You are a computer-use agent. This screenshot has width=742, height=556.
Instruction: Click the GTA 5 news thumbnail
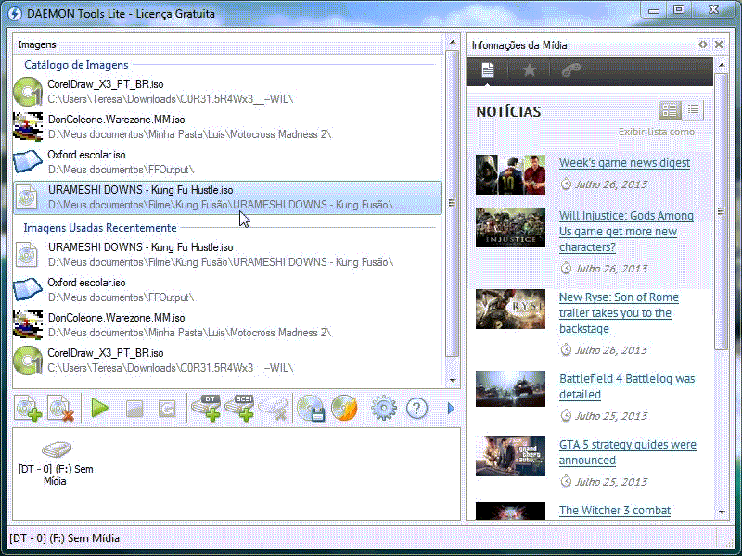point(510,456)
